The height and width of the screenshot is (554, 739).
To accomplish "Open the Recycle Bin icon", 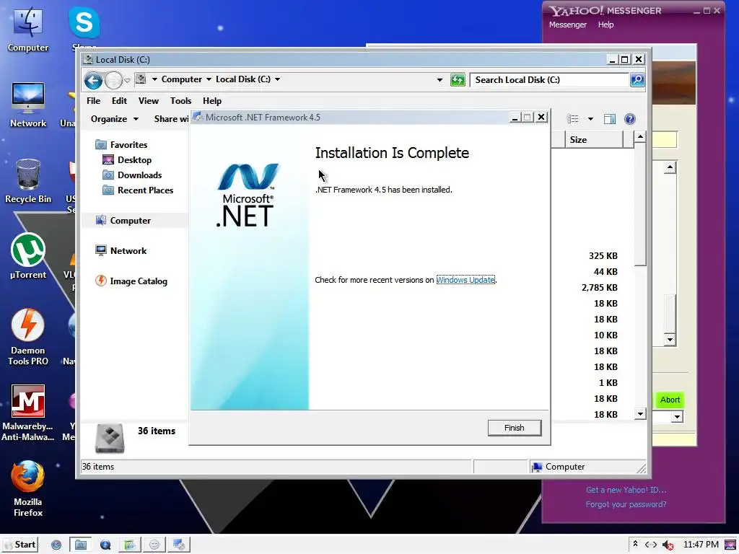I will coord(28,181).
